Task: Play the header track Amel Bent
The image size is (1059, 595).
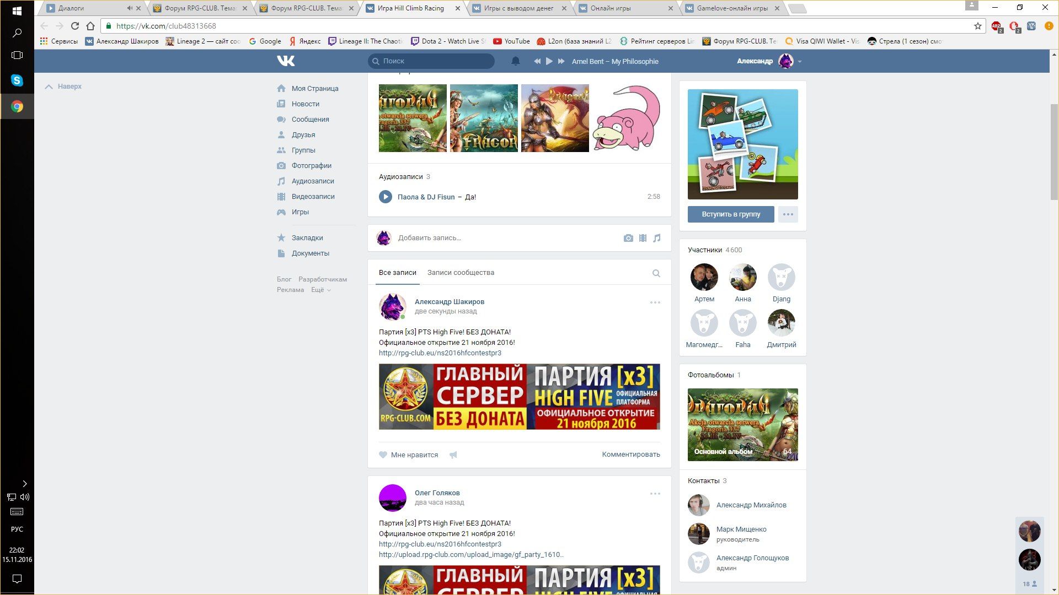Action: (549, 61)
